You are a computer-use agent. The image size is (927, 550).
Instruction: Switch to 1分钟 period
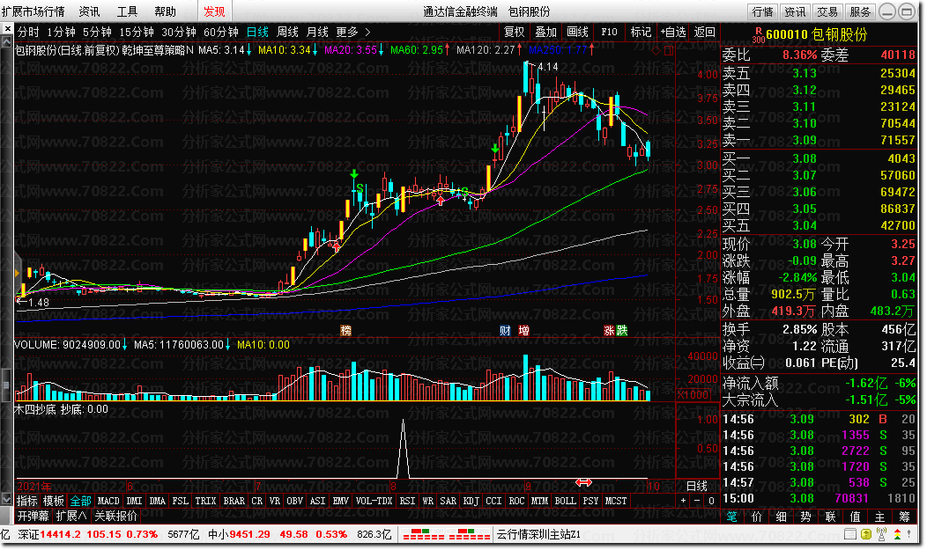point(61,32)
